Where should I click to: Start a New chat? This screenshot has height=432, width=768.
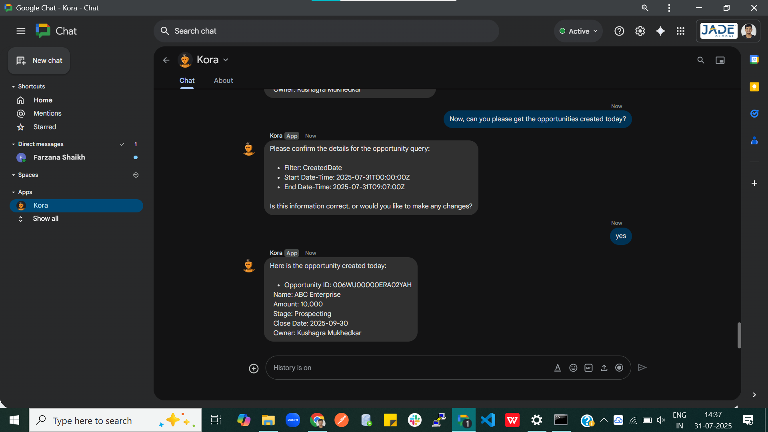coord(38,61)
